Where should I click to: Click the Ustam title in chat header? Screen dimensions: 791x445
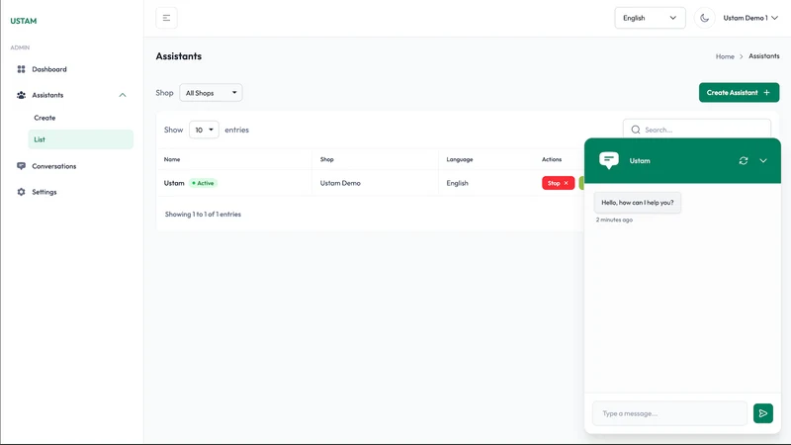point(640,160)
